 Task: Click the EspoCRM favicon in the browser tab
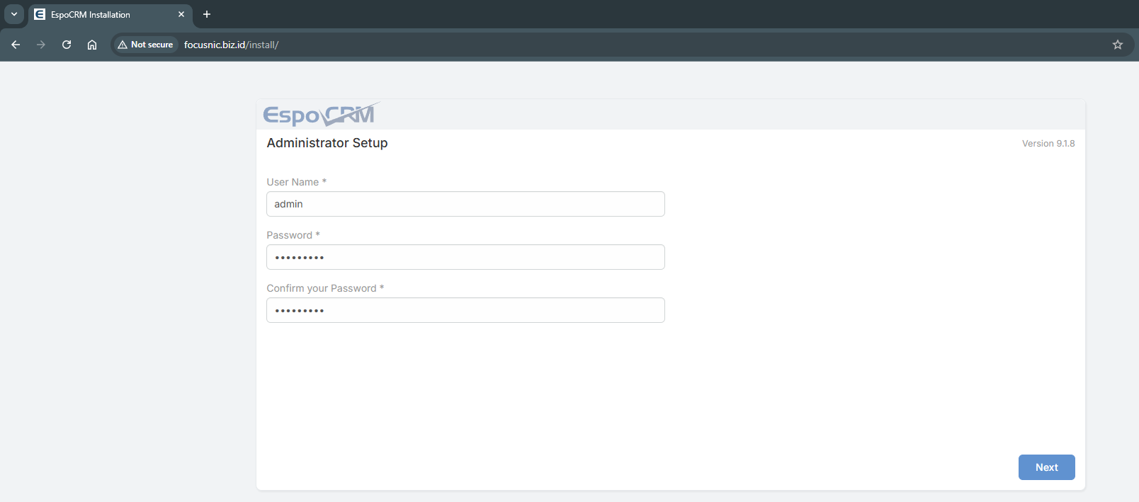[40, 14]
